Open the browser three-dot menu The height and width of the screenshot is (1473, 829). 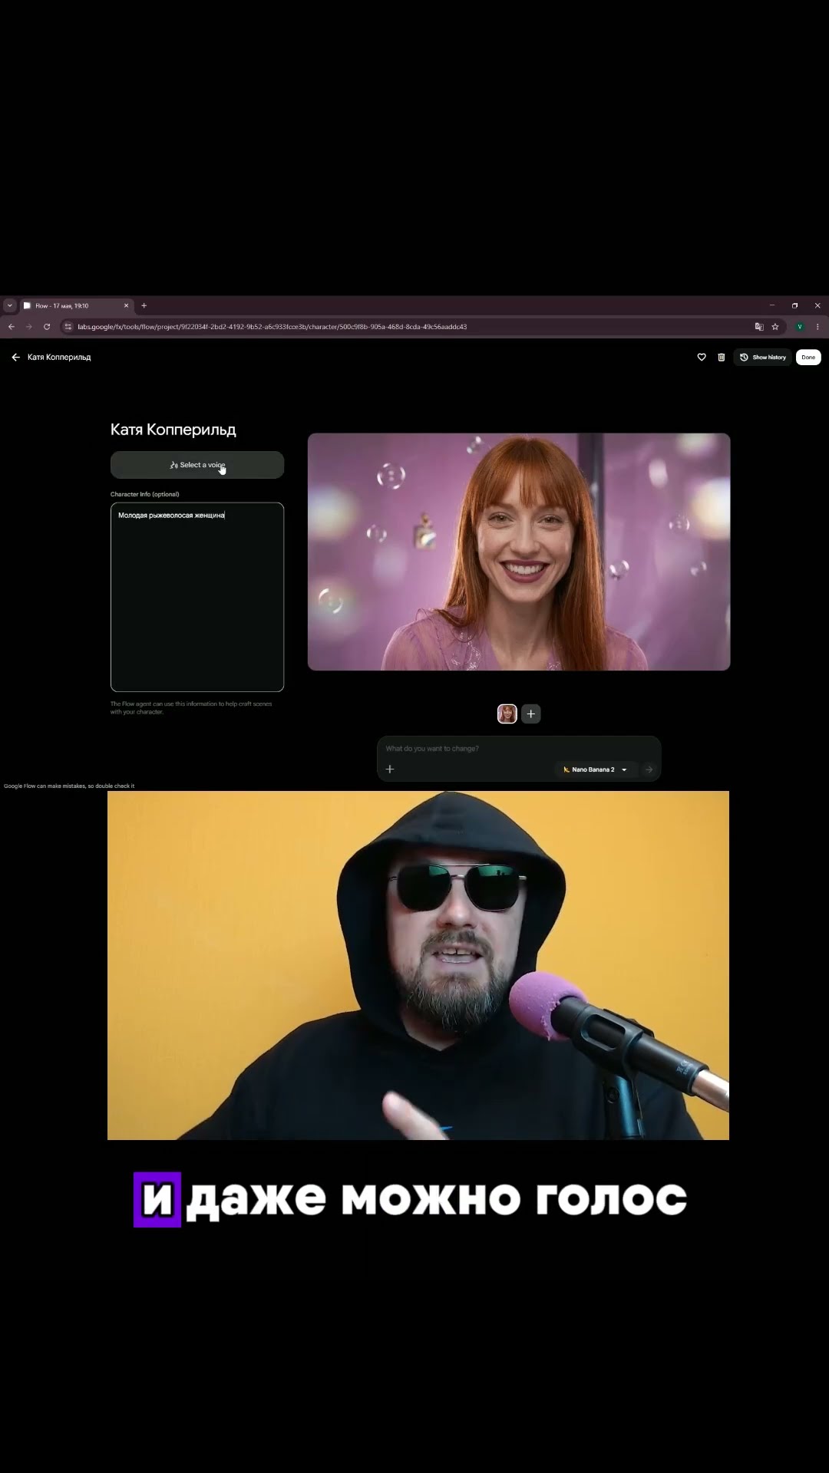(x=817, y=327)
